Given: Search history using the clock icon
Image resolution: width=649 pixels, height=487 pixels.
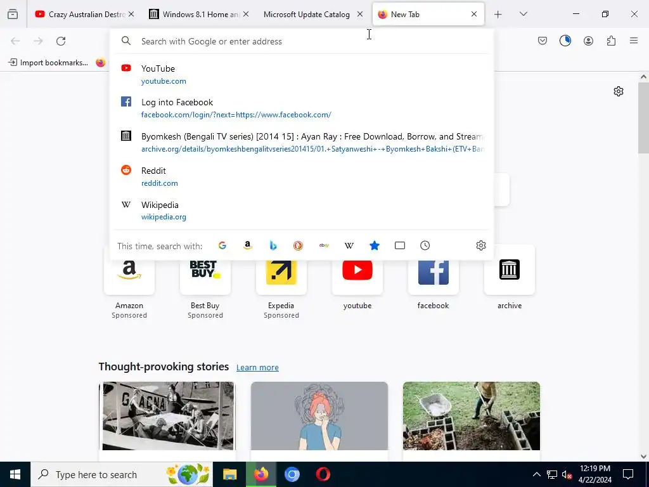Looking at the screenshot, I should pyautogui.click(x=425, y=245).
